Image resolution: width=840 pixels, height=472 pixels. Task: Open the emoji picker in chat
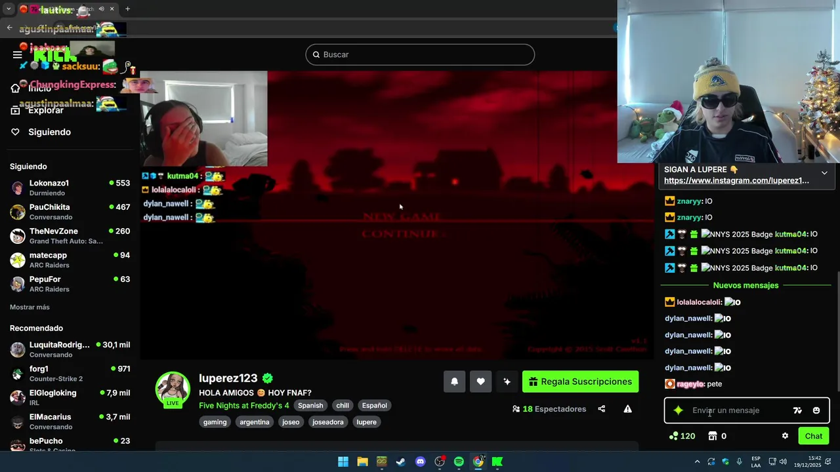(816, 410)
